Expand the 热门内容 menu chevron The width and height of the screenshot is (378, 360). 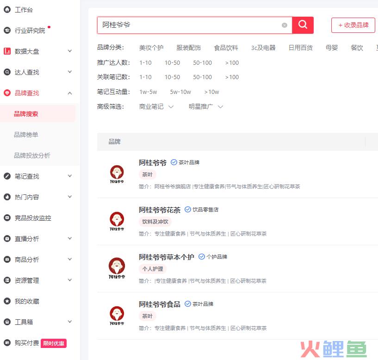point(70,197)
